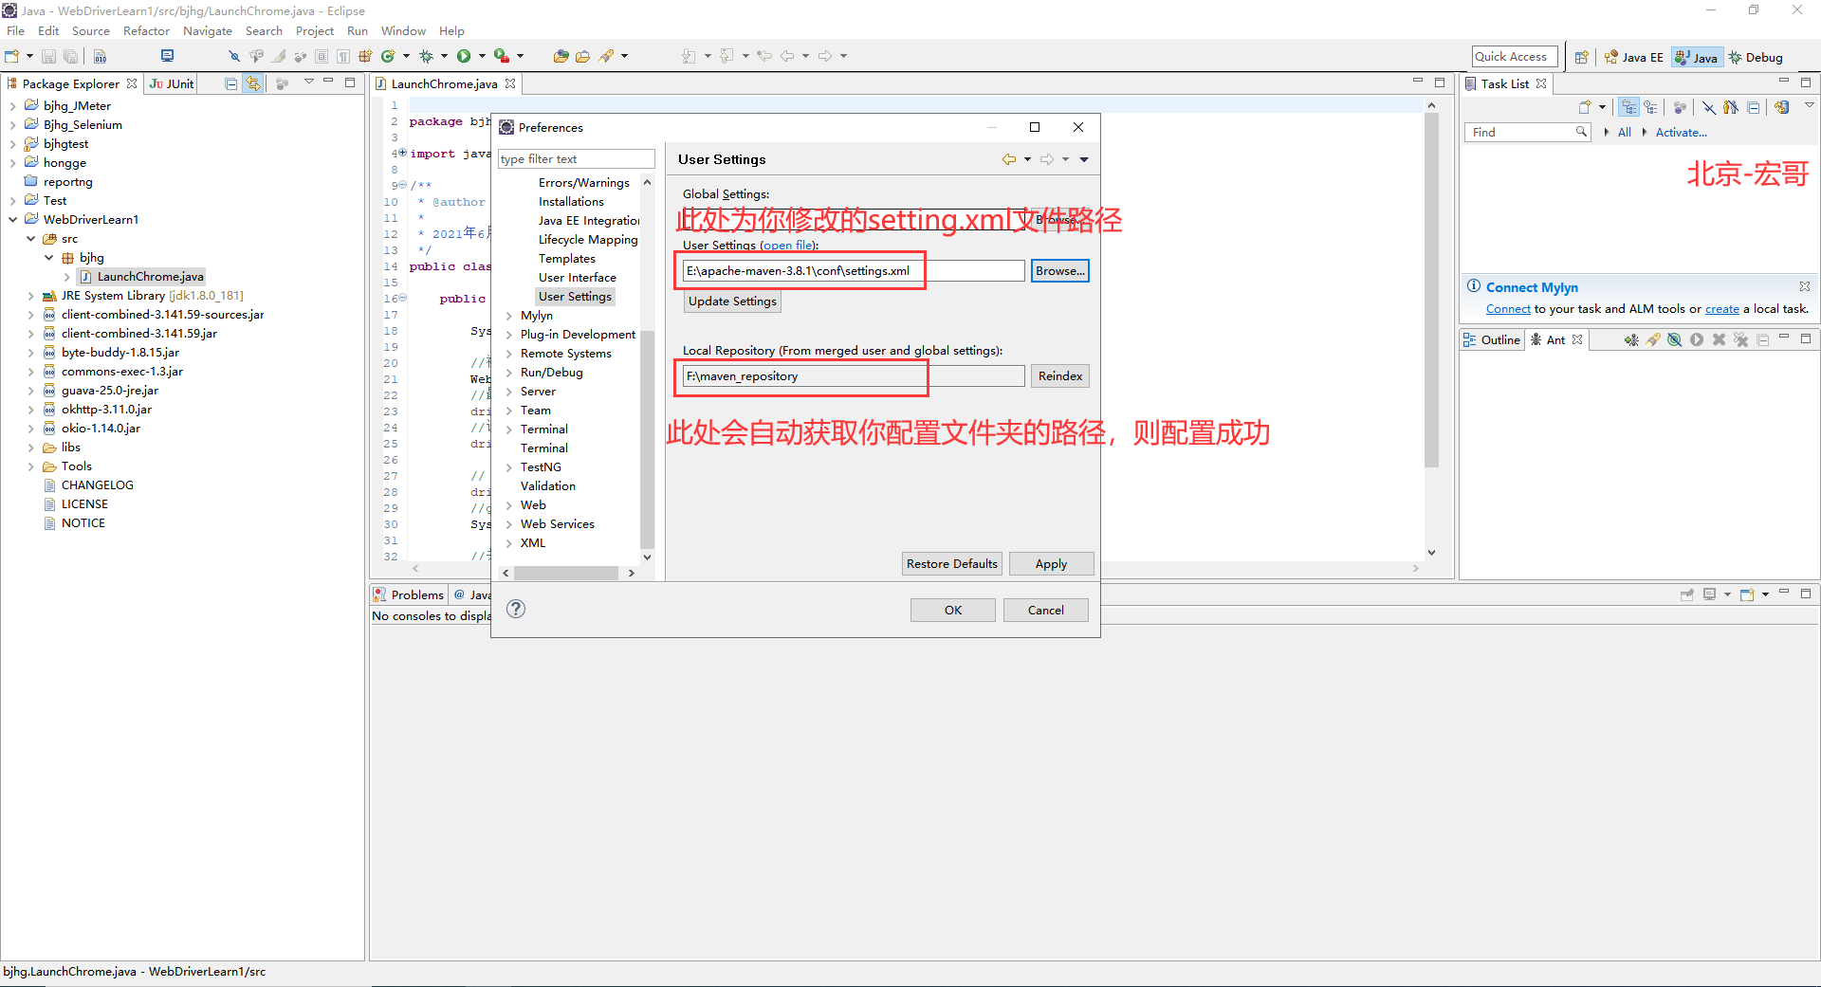This screenshot has height=987, width=1821.
Task: Click the Apply button
Action: point(1051,563)
